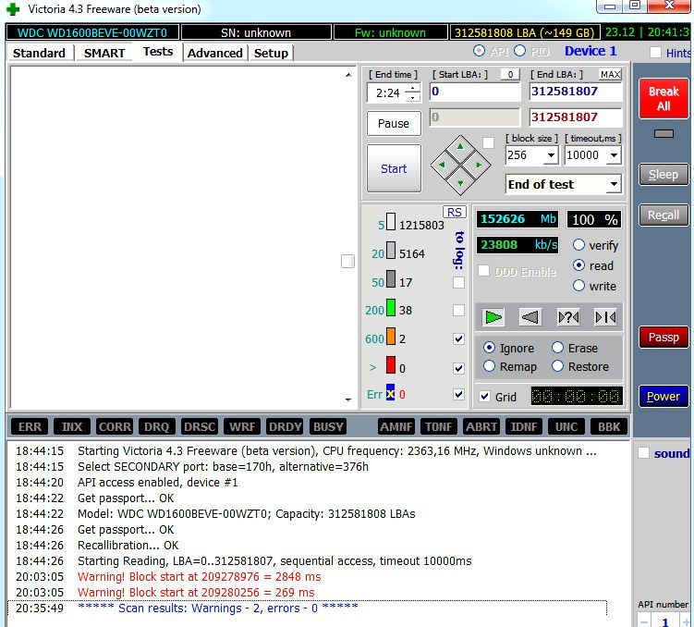Switch to the Setup tab

click(271, 53)
